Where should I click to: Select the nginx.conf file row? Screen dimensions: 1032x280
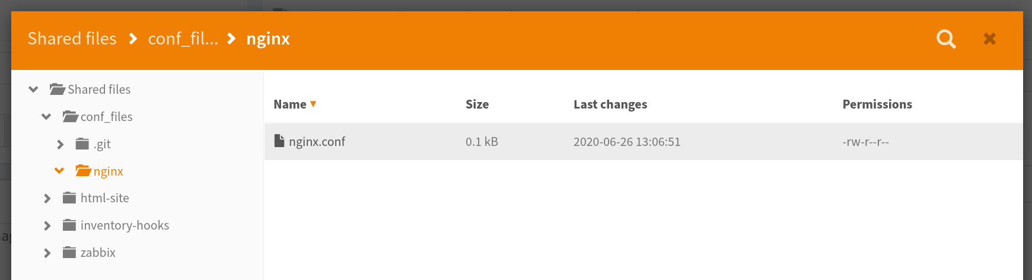tap(644, 142)
